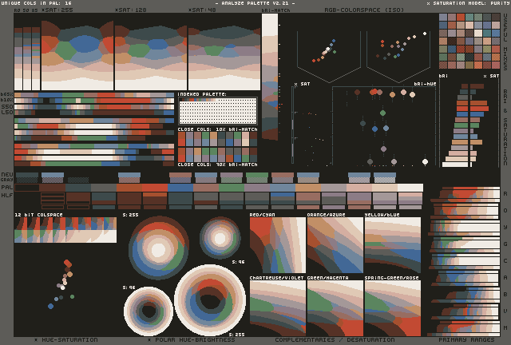Click 'Close cols: 70% bri-match' label

pyautogui.click(x=217, y=165)
